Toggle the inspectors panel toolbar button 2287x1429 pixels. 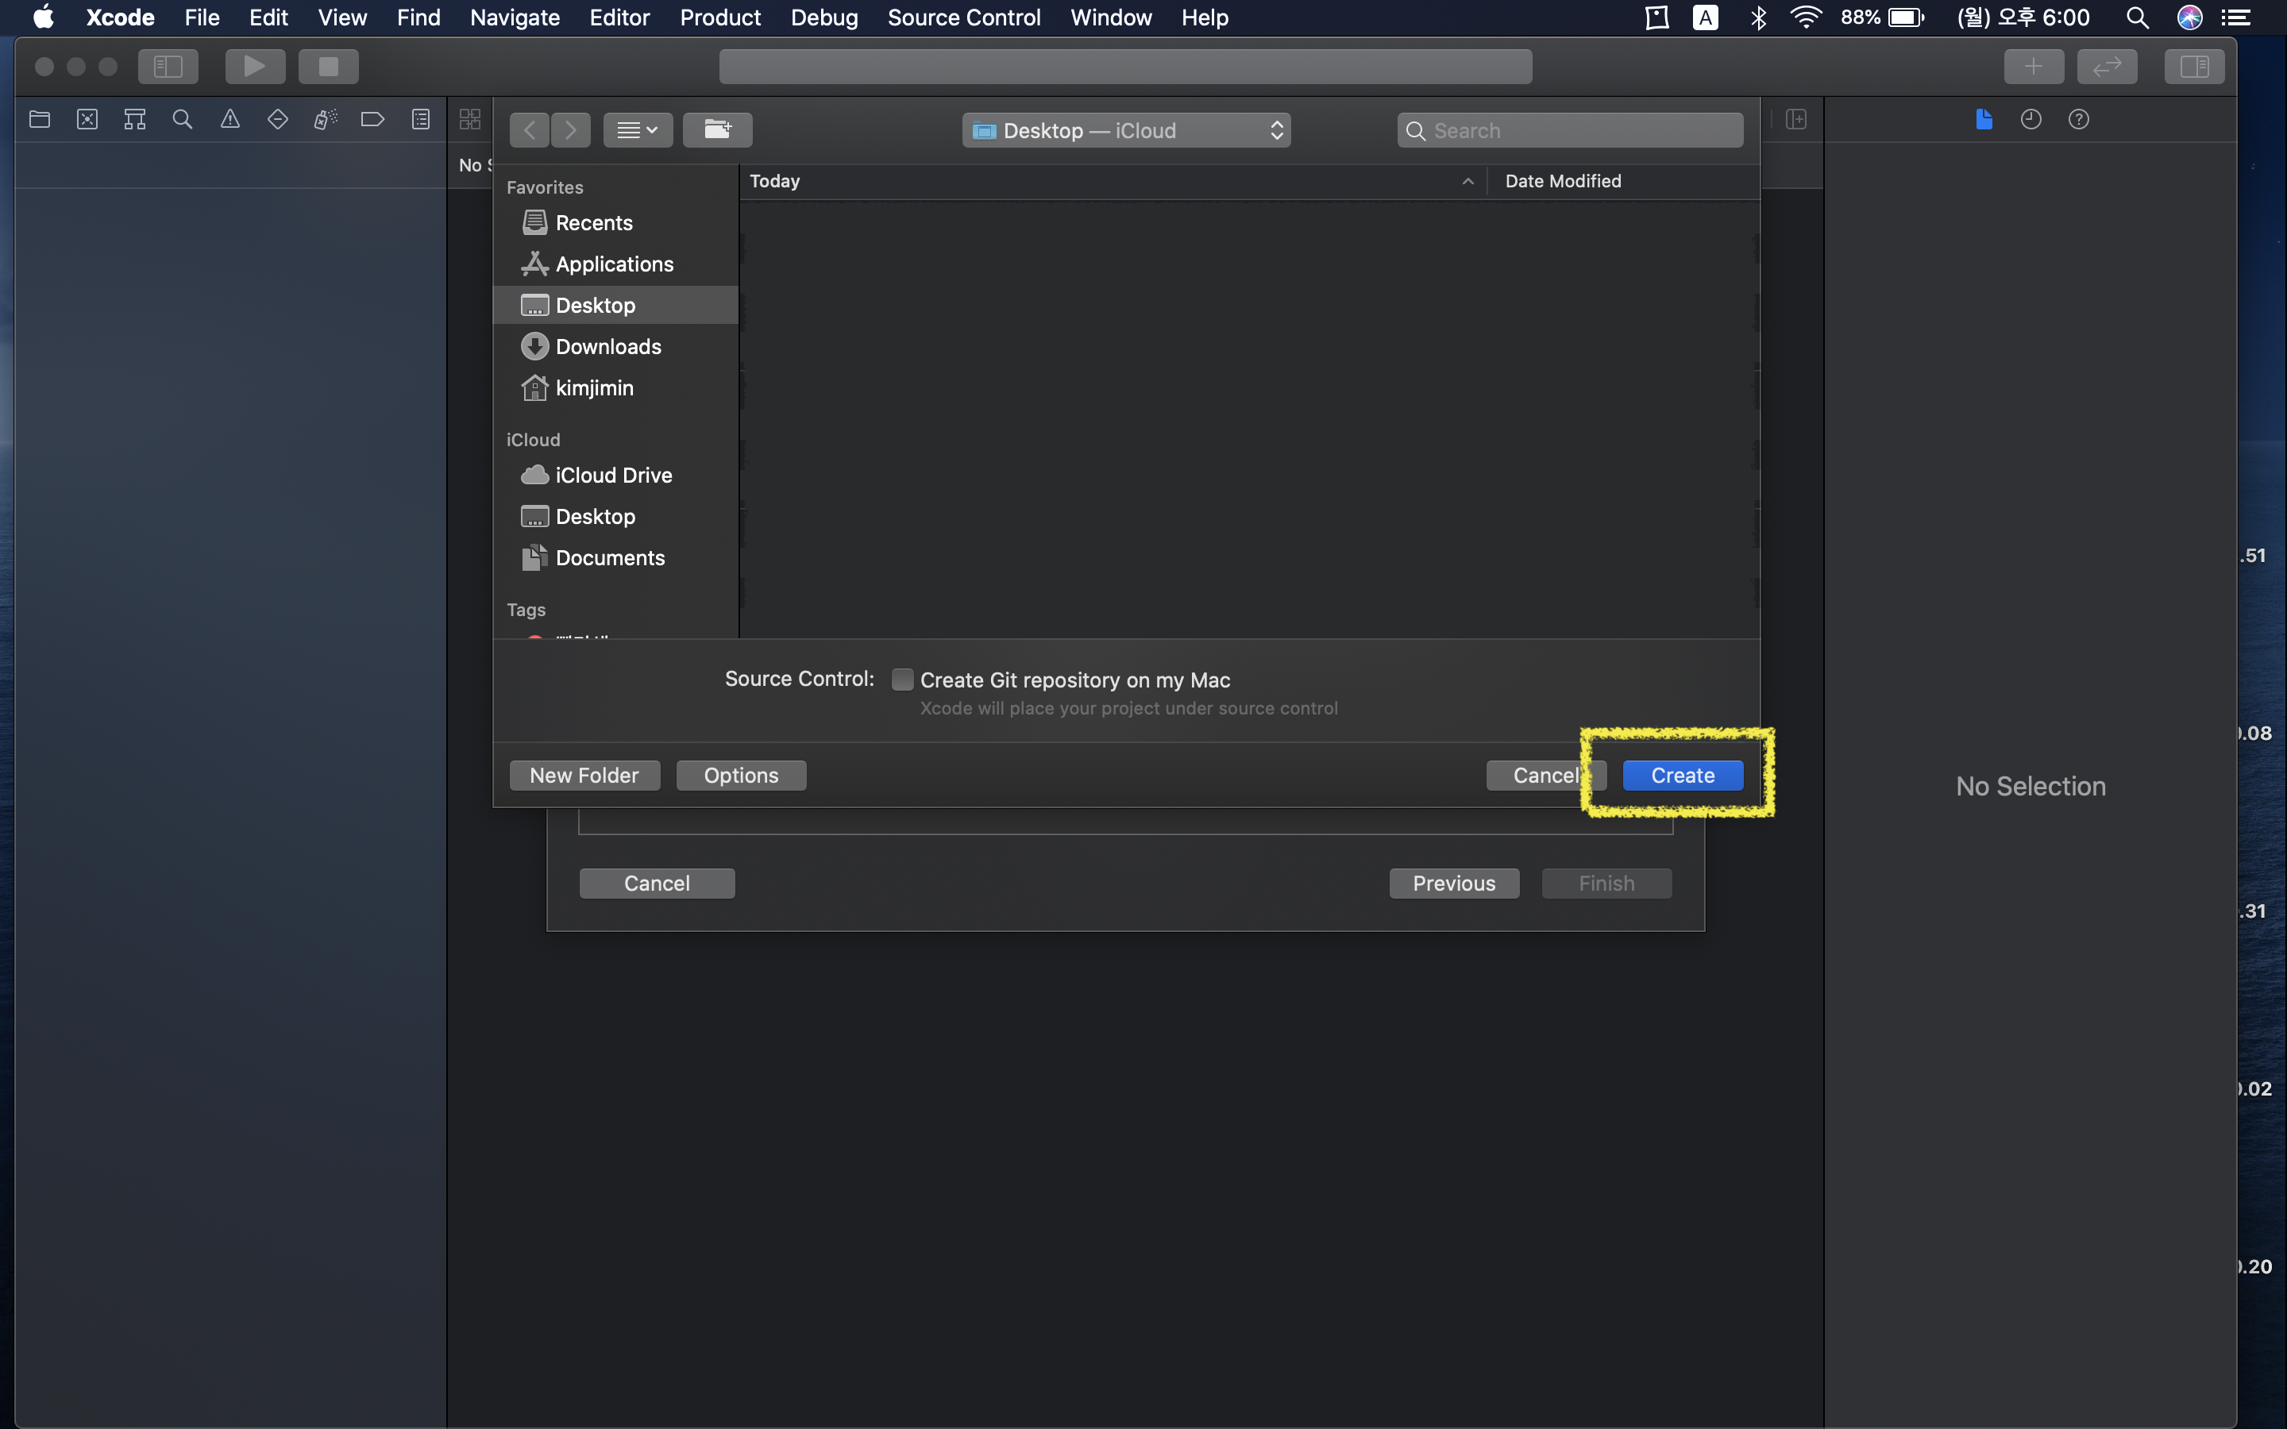pos(2193,66)
